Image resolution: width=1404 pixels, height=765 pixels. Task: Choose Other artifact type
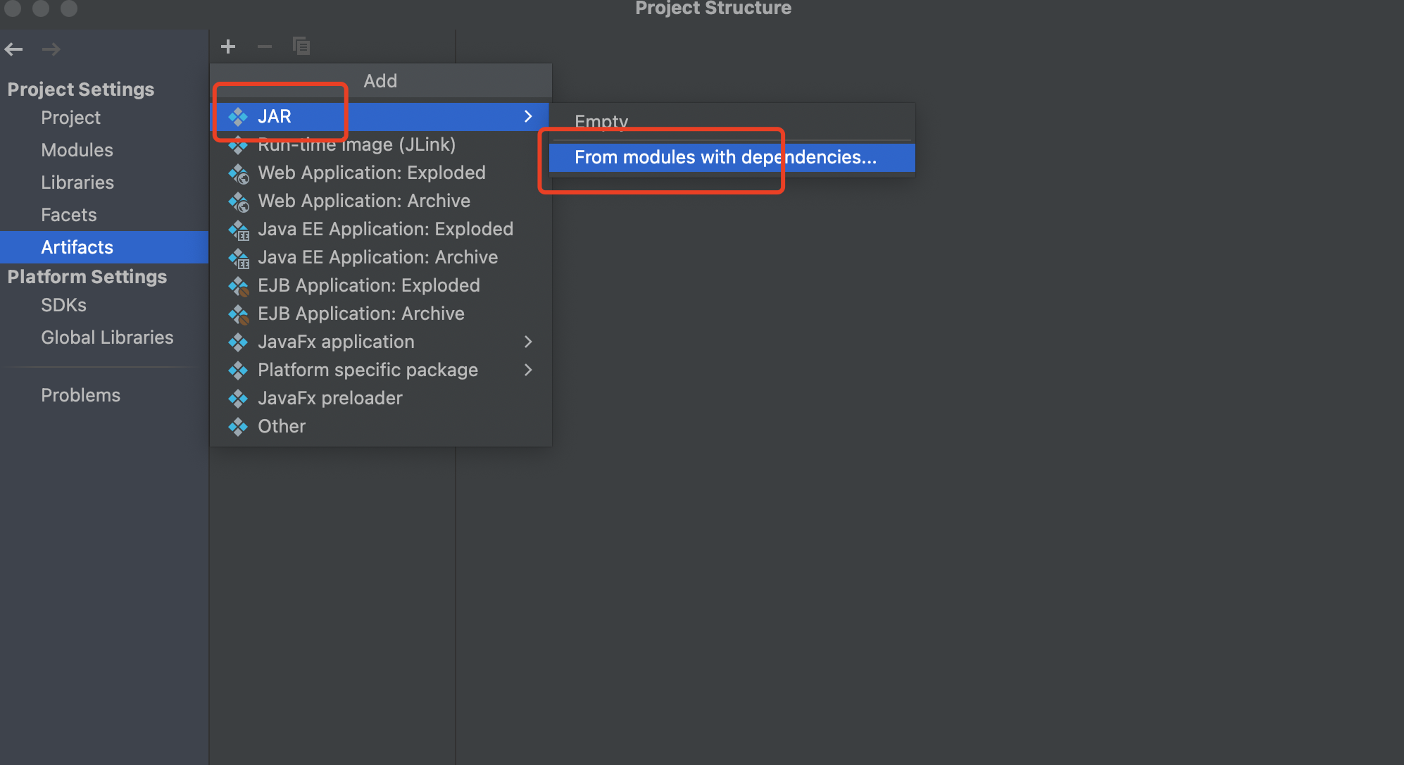click(x=381, y=426)
